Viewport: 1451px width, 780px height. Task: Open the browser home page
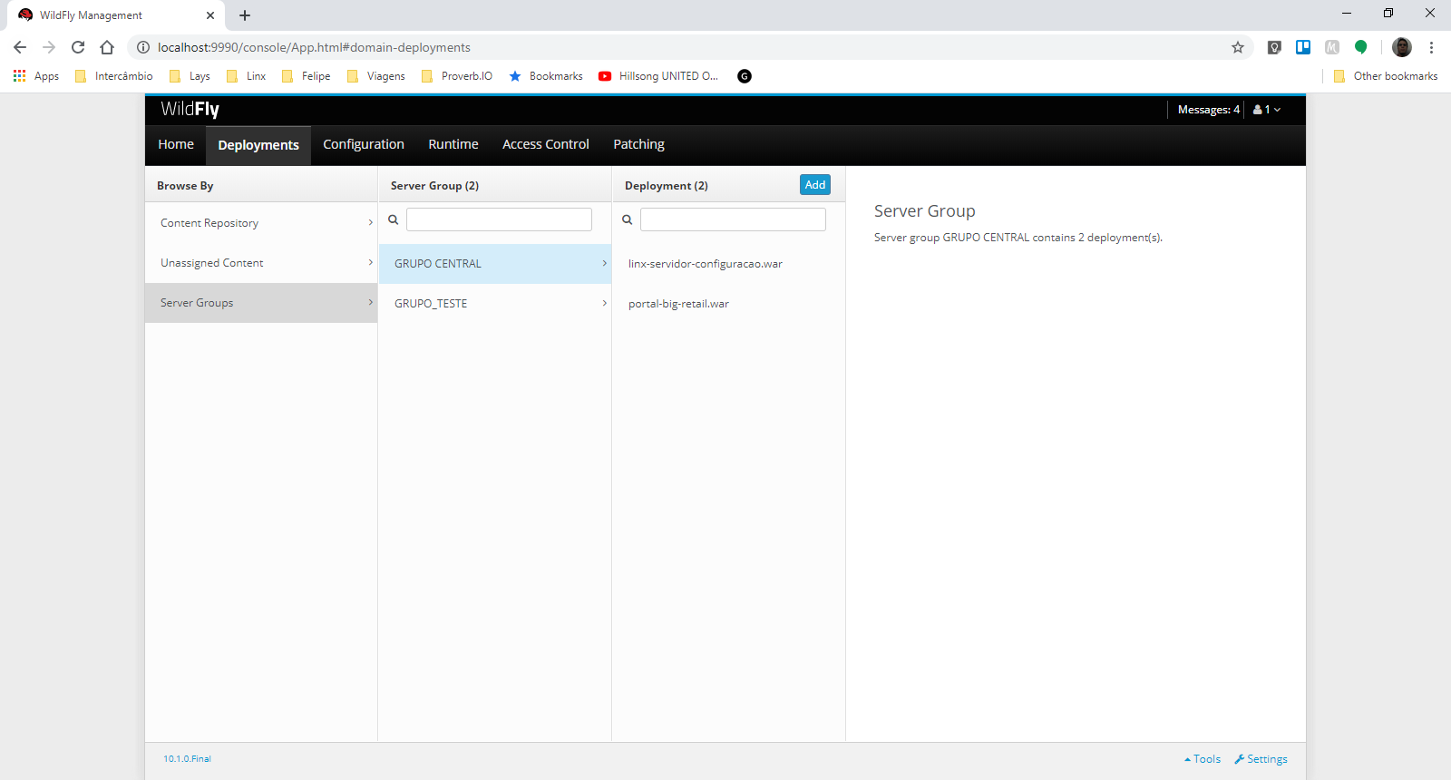[x=107, y=47]
